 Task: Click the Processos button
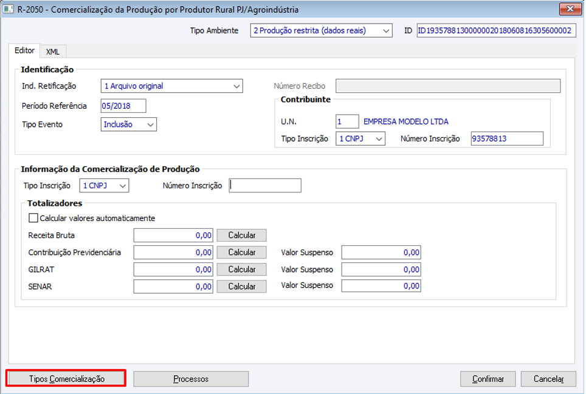(x=191, y=379)
